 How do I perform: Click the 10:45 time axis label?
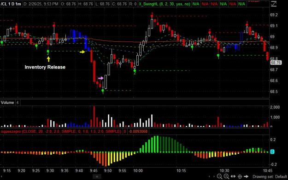pos(268,171)
